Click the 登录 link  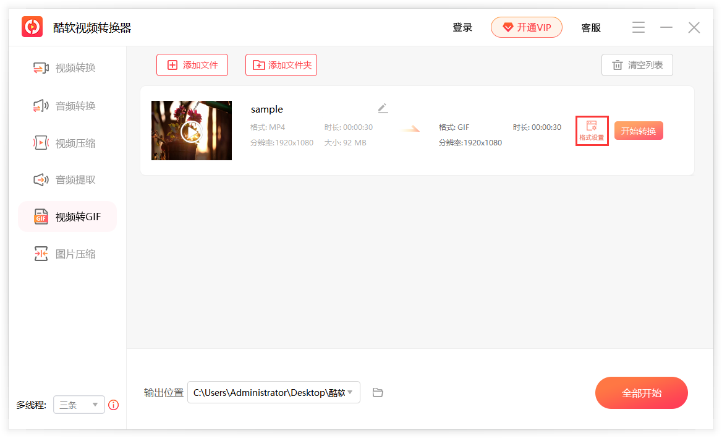click(x=462, y=28)
